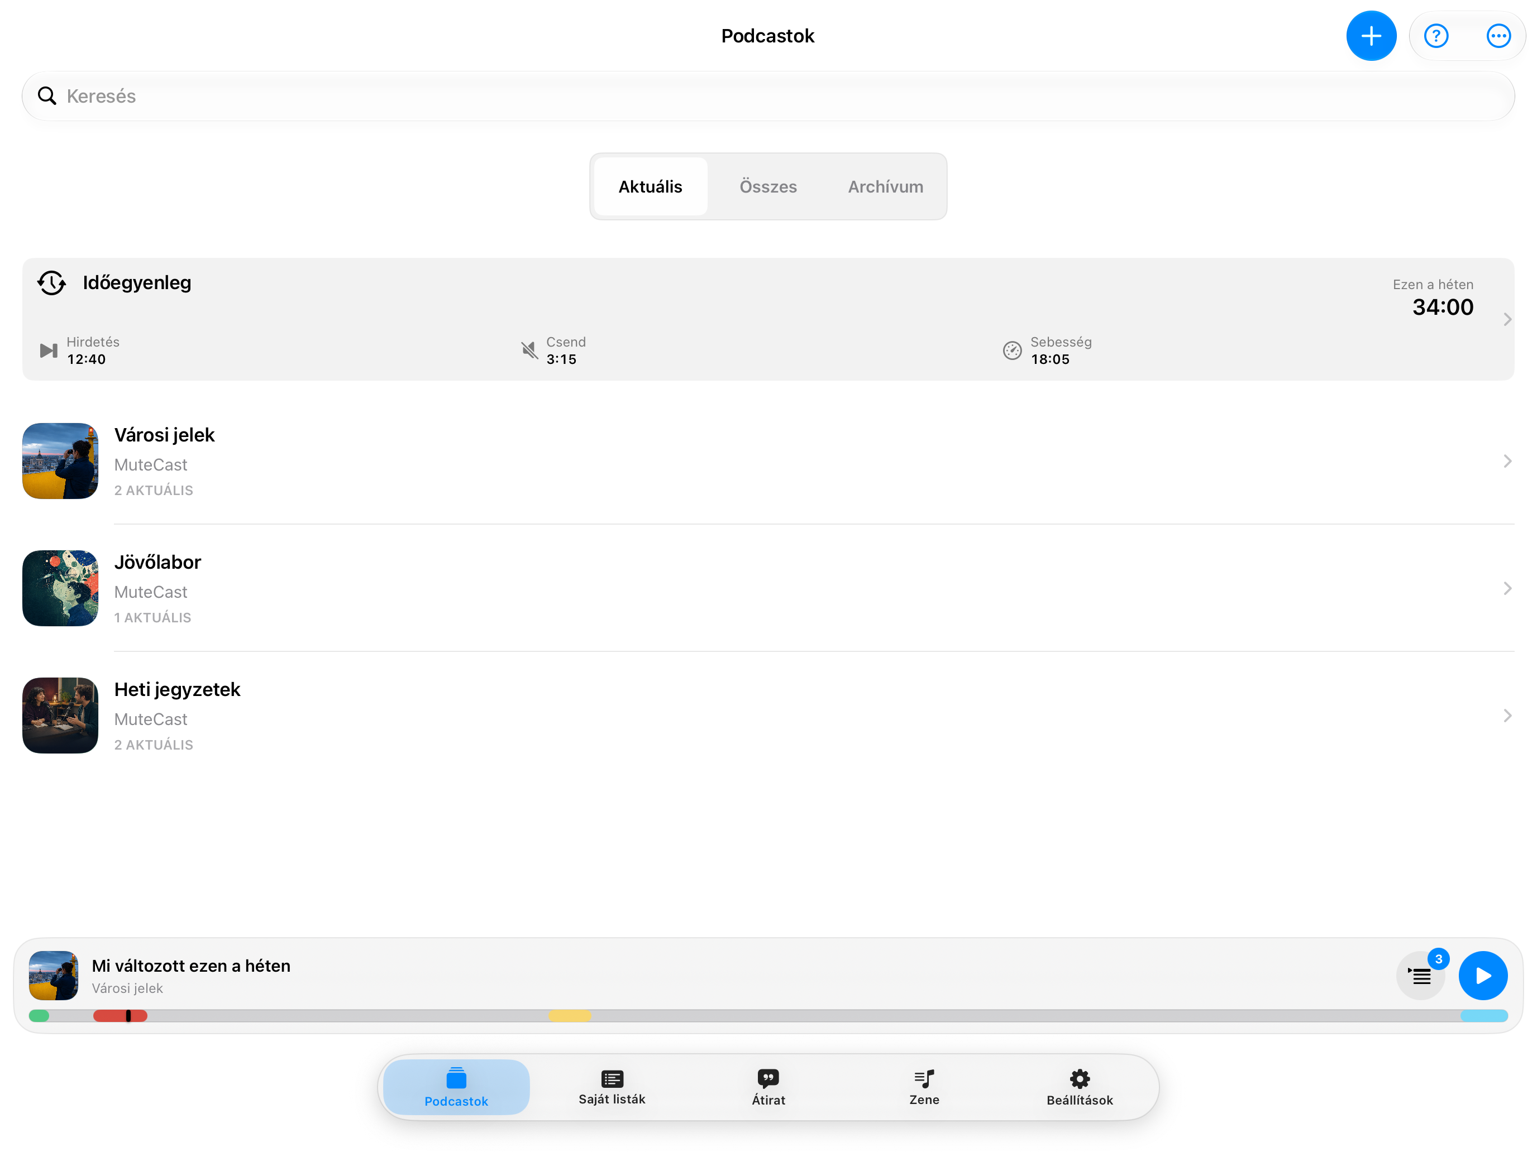
Task: Click '1 AKTUÁLIS' under Jövőlabor
Action: [x=153, y=617]
